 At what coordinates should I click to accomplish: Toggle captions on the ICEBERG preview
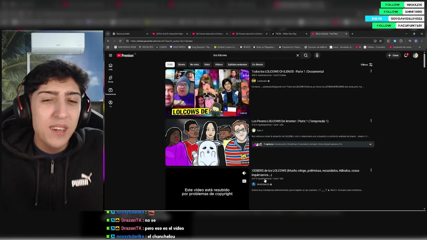244,181
